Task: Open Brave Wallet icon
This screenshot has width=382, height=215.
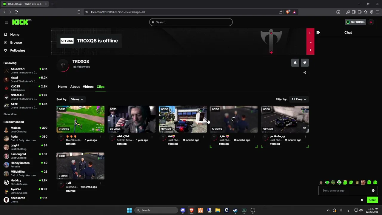Action: (360, 12)
